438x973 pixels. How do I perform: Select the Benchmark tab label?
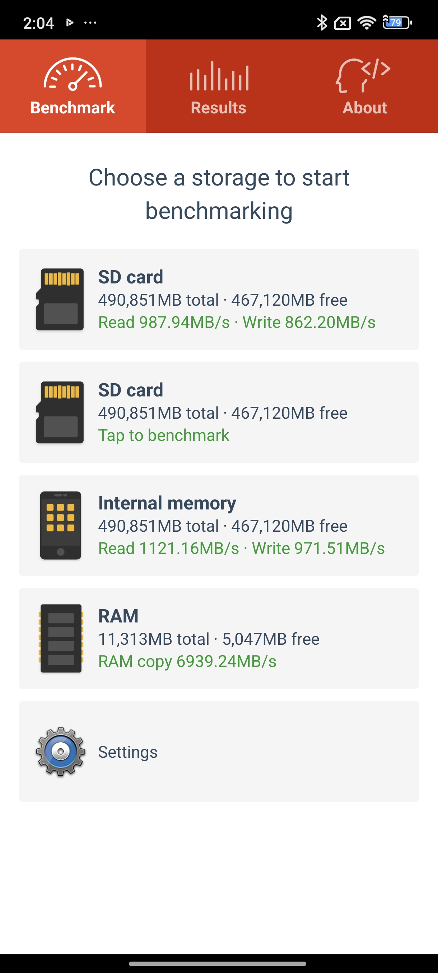point(73,108)
